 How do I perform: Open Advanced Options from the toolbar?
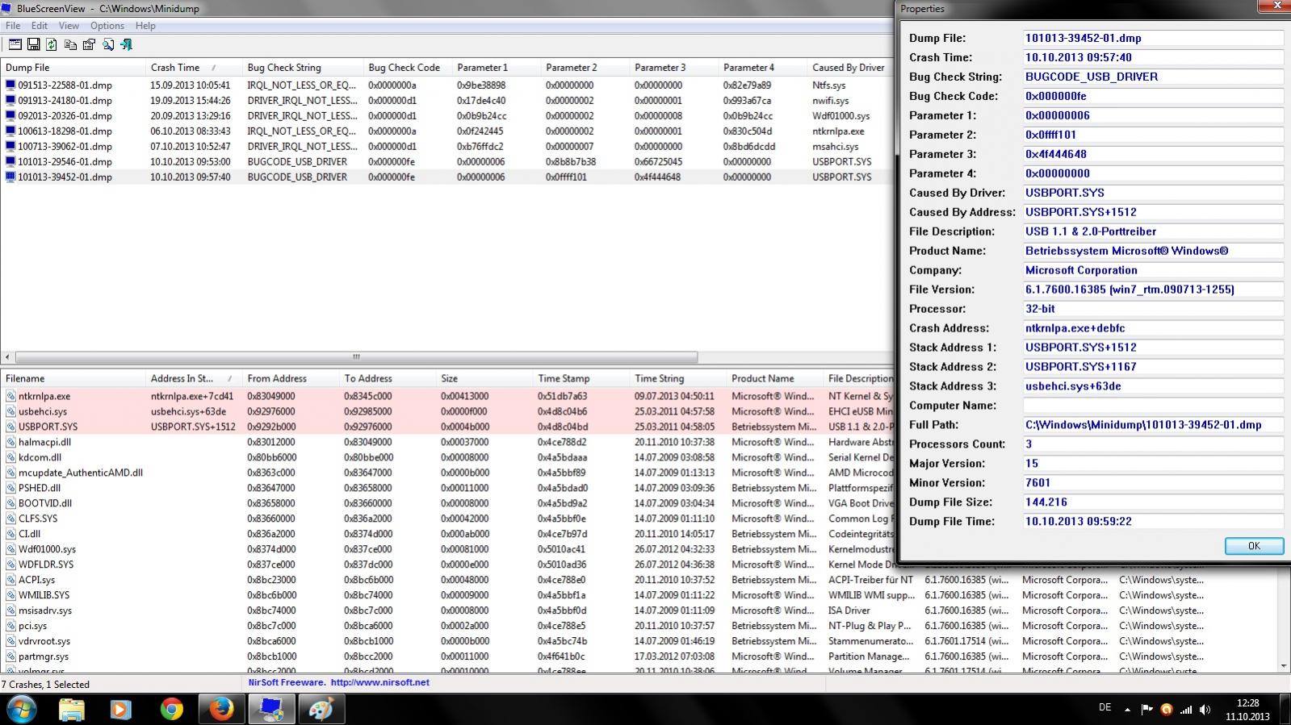coord(15,45)
